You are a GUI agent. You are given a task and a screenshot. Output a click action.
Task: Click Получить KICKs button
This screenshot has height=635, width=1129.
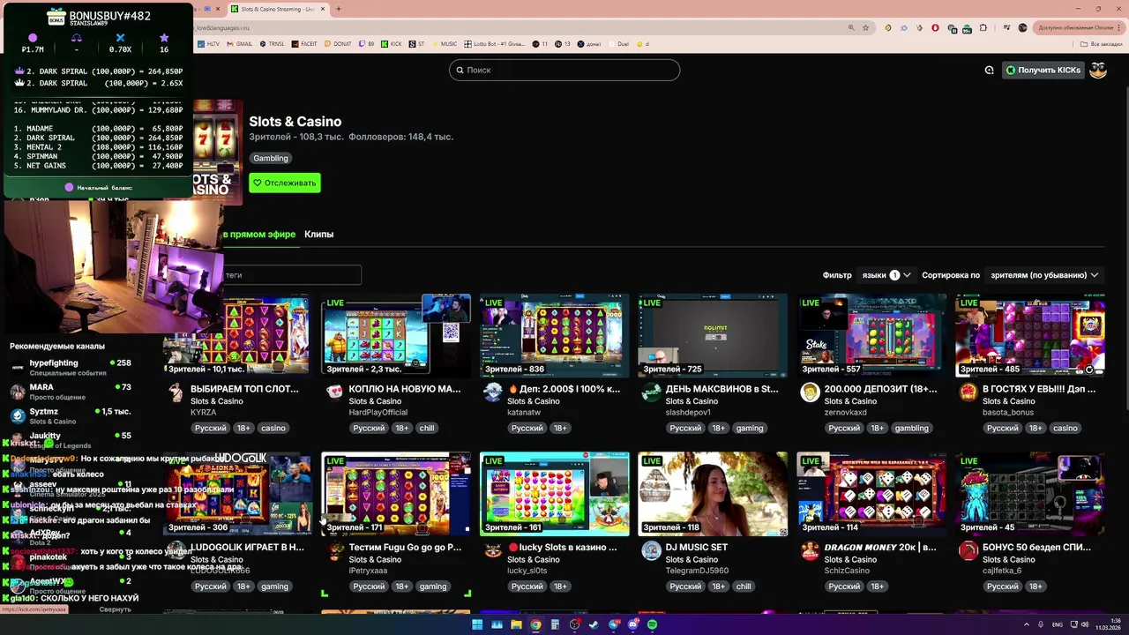[1043, 70]
